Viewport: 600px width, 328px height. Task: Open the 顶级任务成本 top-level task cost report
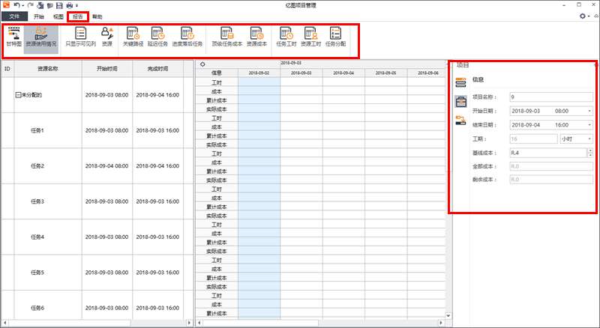click(227, 37)
